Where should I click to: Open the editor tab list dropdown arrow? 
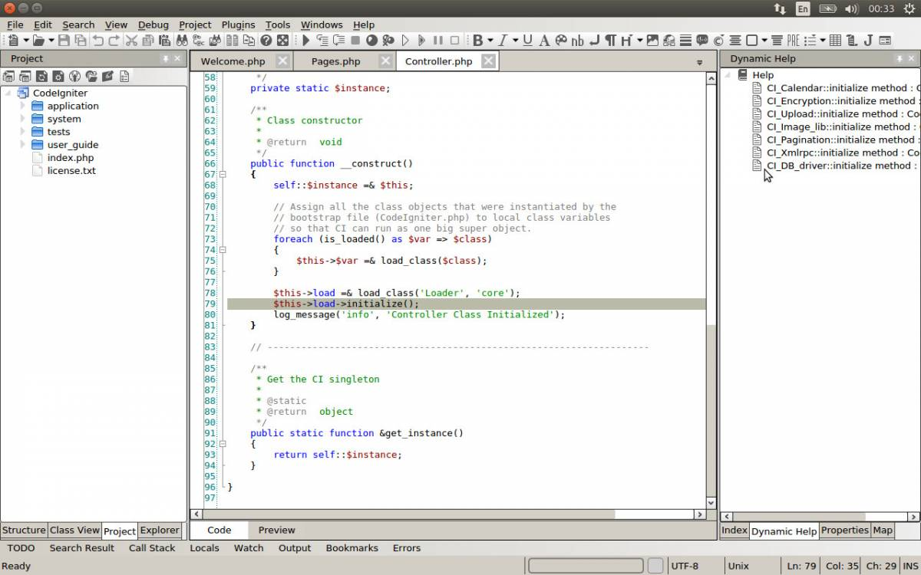tap(699, 62)
